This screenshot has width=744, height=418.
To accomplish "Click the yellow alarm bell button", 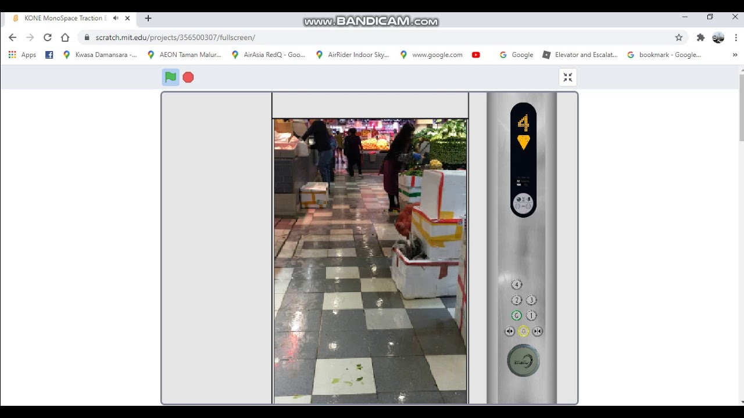I will point(524,331).
